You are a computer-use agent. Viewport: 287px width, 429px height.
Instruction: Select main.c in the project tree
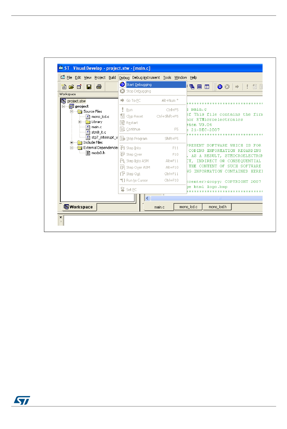point(97,127)
